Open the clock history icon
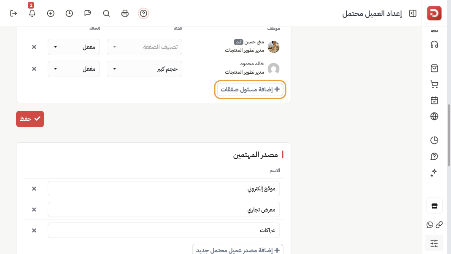 pos(69,13)
